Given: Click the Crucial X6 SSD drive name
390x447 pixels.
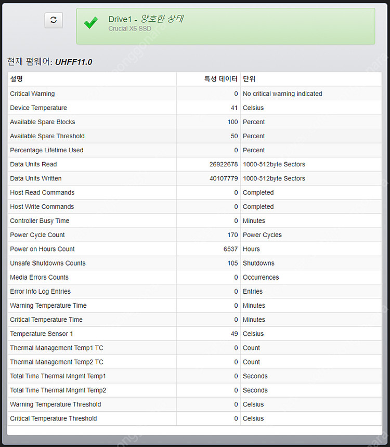Looking at the screenshot, I should [131, 29].
